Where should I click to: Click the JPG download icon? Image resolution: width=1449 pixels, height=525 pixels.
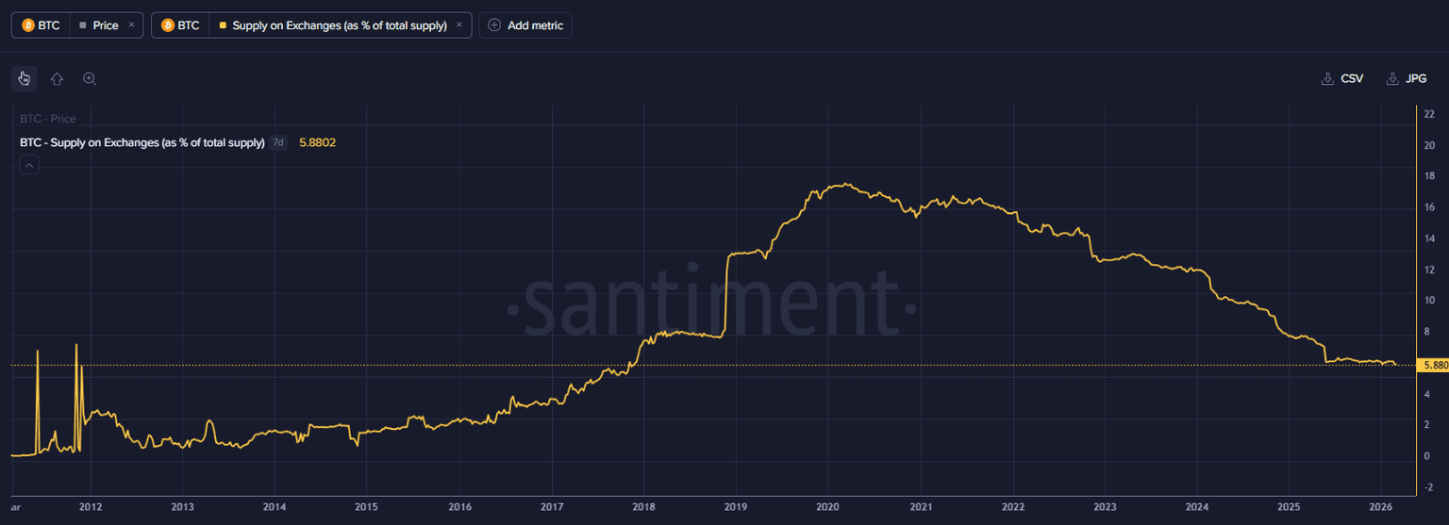coord(1391,79)
